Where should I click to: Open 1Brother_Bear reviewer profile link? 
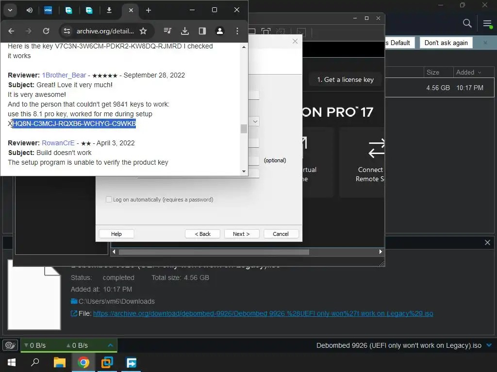[x=64, y=75]
